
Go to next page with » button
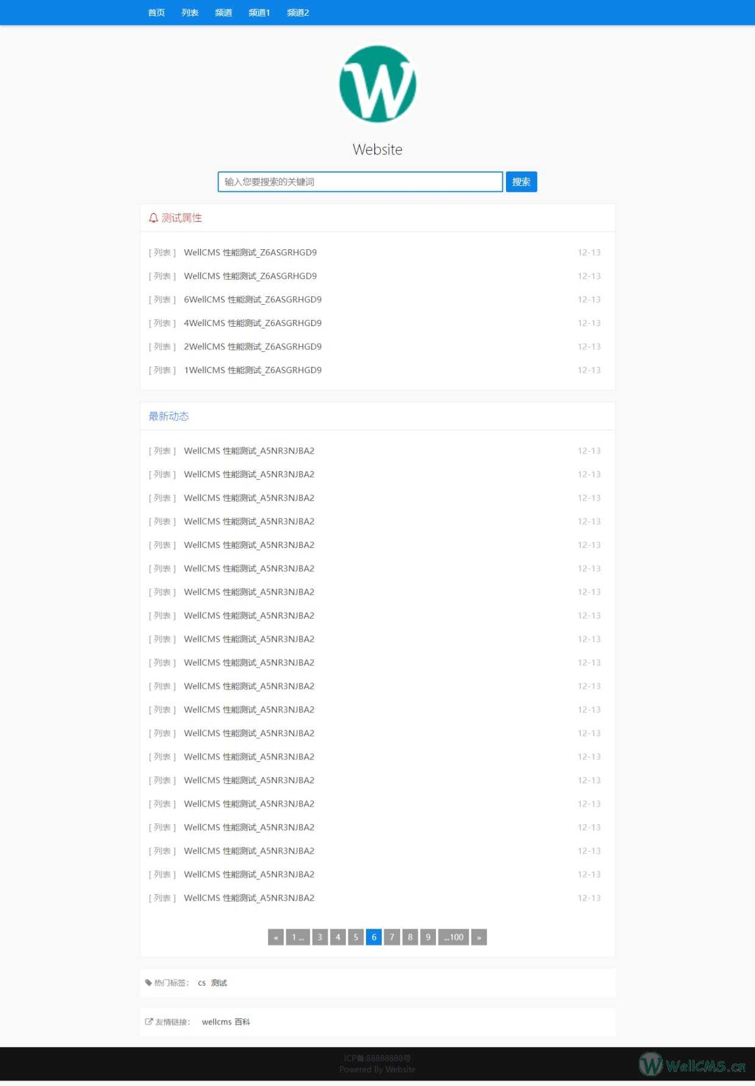pyautogui.click(x=479, y=937)
